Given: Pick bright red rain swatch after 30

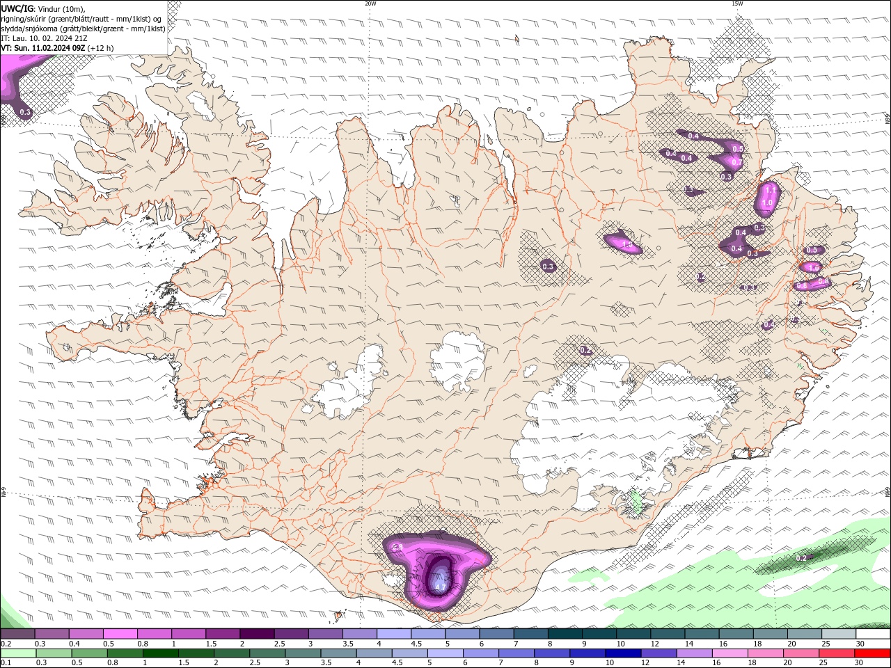Looking at the screenshot, I should [872, 653].
